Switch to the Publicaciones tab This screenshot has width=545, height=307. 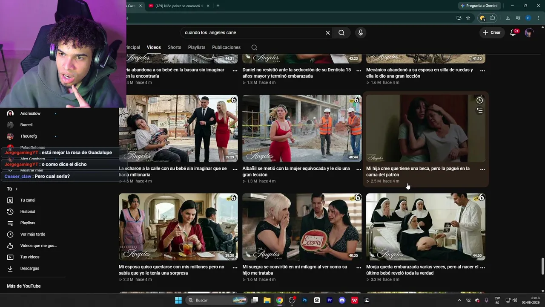tap(227, 47)
